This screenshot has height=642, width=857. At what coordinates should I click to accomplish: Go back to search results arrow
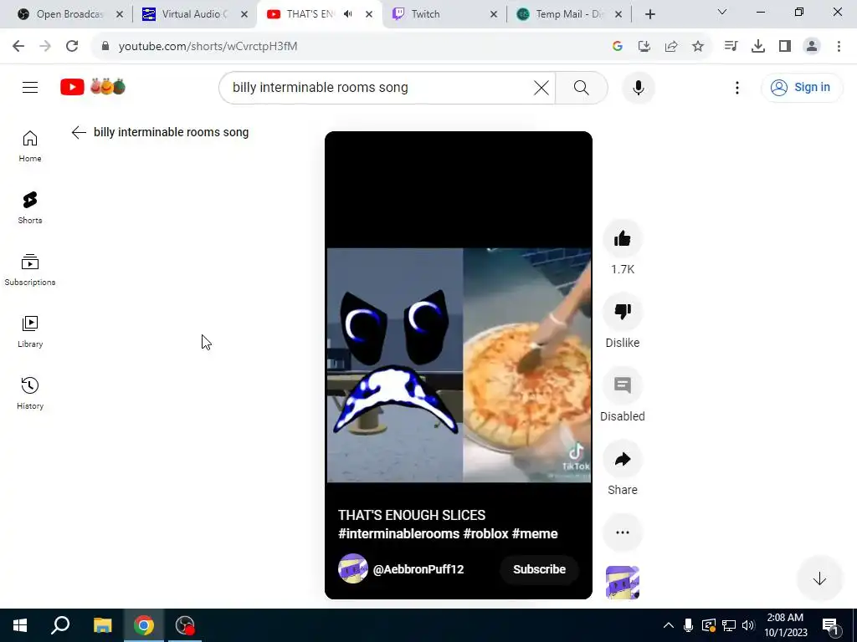coord(79,132)
